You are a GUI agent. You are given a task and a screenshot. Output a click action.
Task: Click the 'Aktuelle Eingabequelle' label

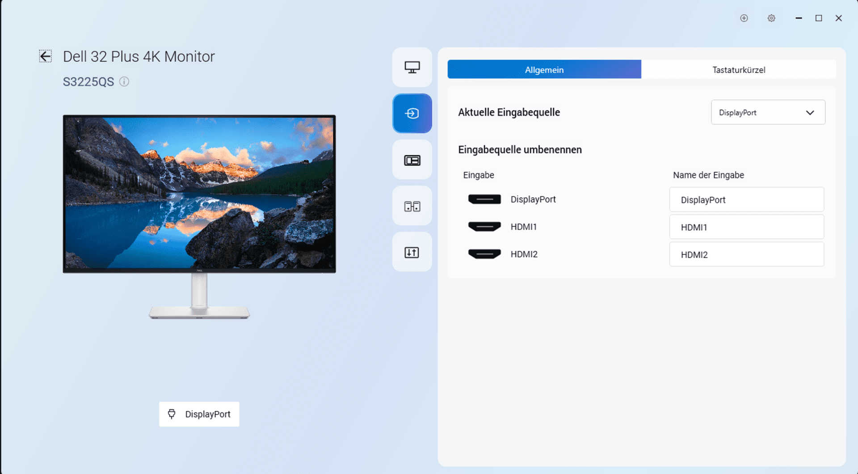click(x=509, y=112)
